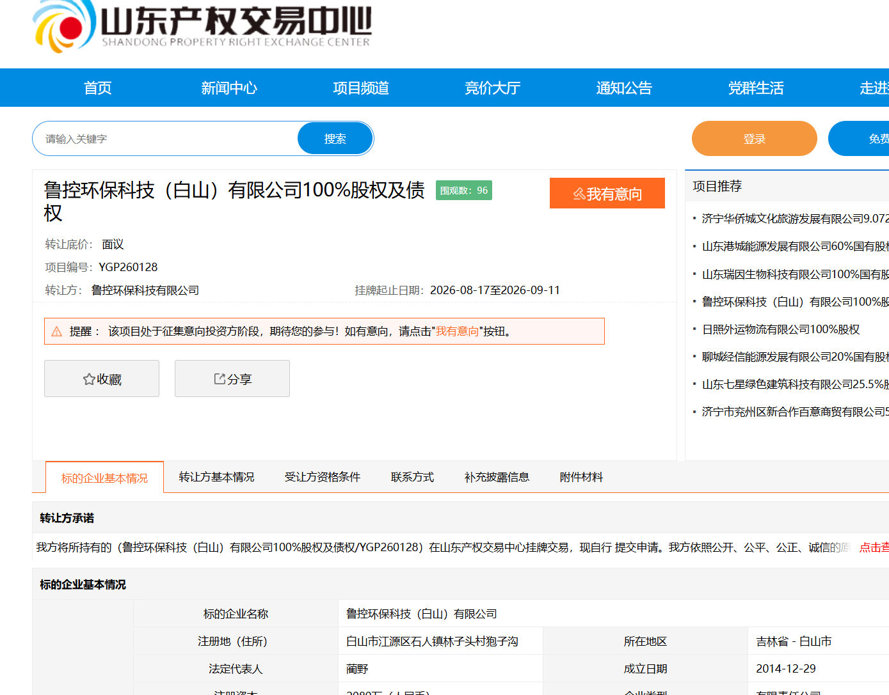The image size is (889, 695).
Task: Go to 新闻中心 in navigation bar
Action: tap(229, 88)
